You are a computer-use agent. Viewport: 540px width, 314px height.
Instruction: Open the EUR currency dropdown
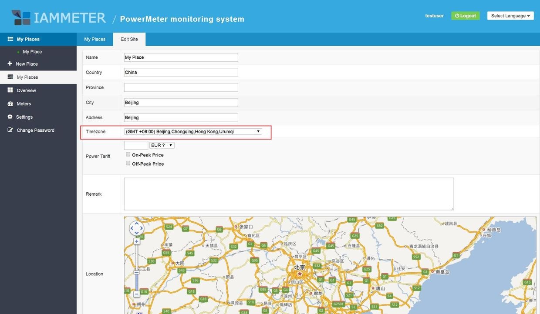tap(162, 145)
